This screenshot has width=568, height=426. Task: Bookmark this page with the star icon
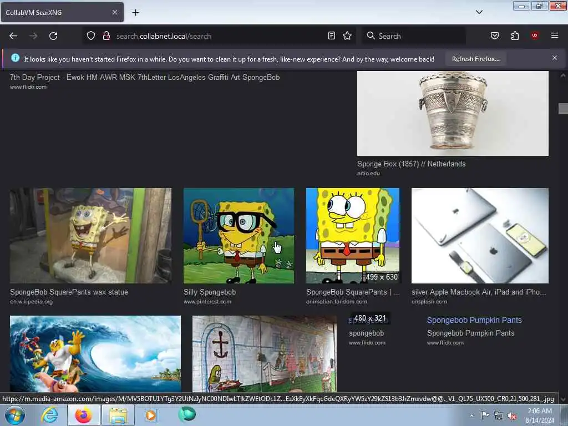pyautogui.click(x=347, y=35)
